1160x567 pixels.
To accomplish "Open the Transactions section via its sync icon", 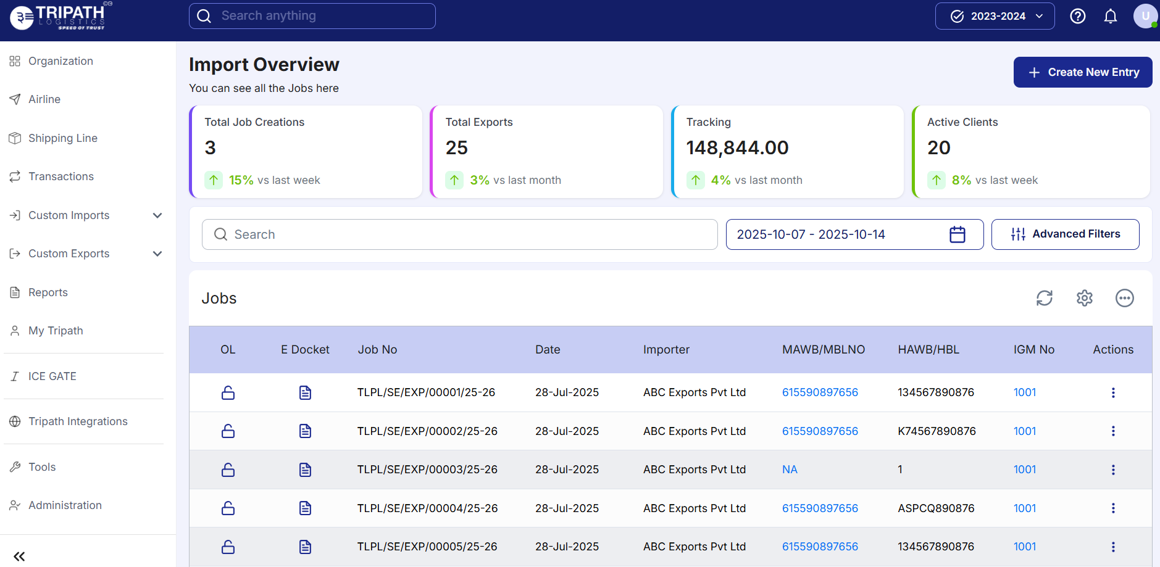I will pyautogui.click(x=15, y=176).
